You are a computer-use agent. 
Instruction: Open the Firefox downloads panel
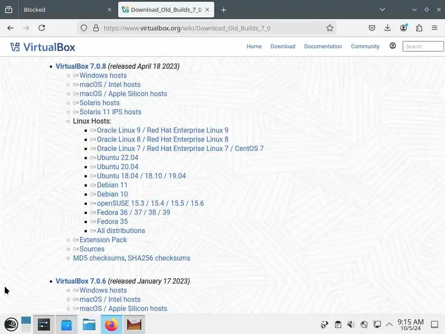pyautogui.click(x=387, y=28)
